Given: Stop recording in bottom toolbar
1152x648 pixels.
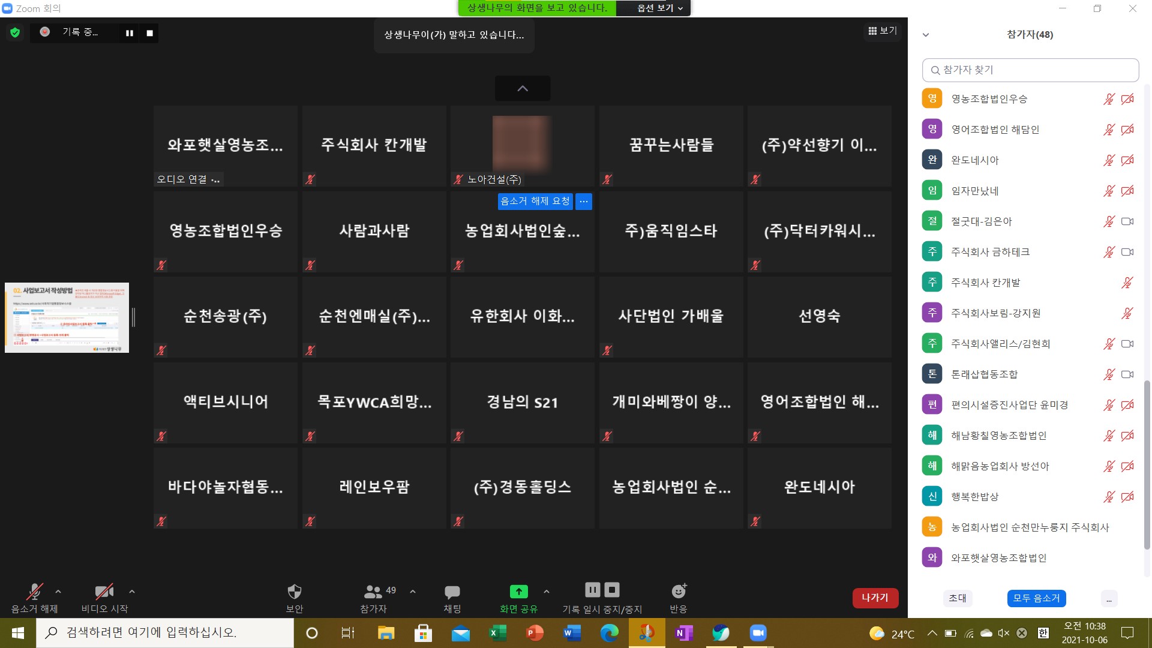Looking at the screenshot, I should click(612, 590).
